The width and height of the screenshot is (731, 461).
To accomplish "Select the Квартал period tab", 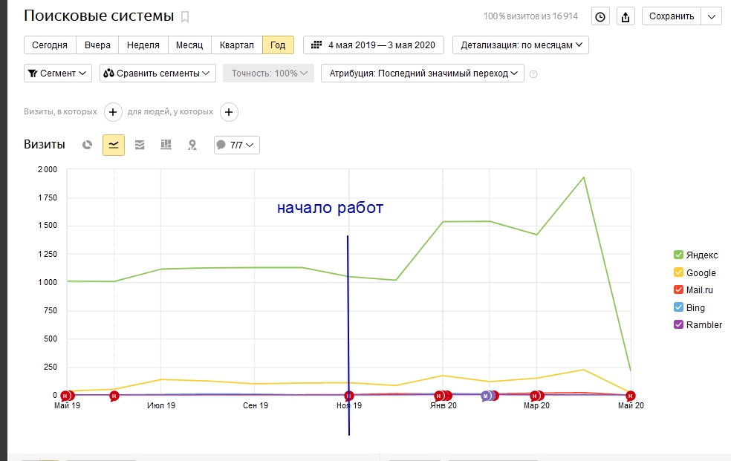I will pyautogui.click(x=237, y=45).
